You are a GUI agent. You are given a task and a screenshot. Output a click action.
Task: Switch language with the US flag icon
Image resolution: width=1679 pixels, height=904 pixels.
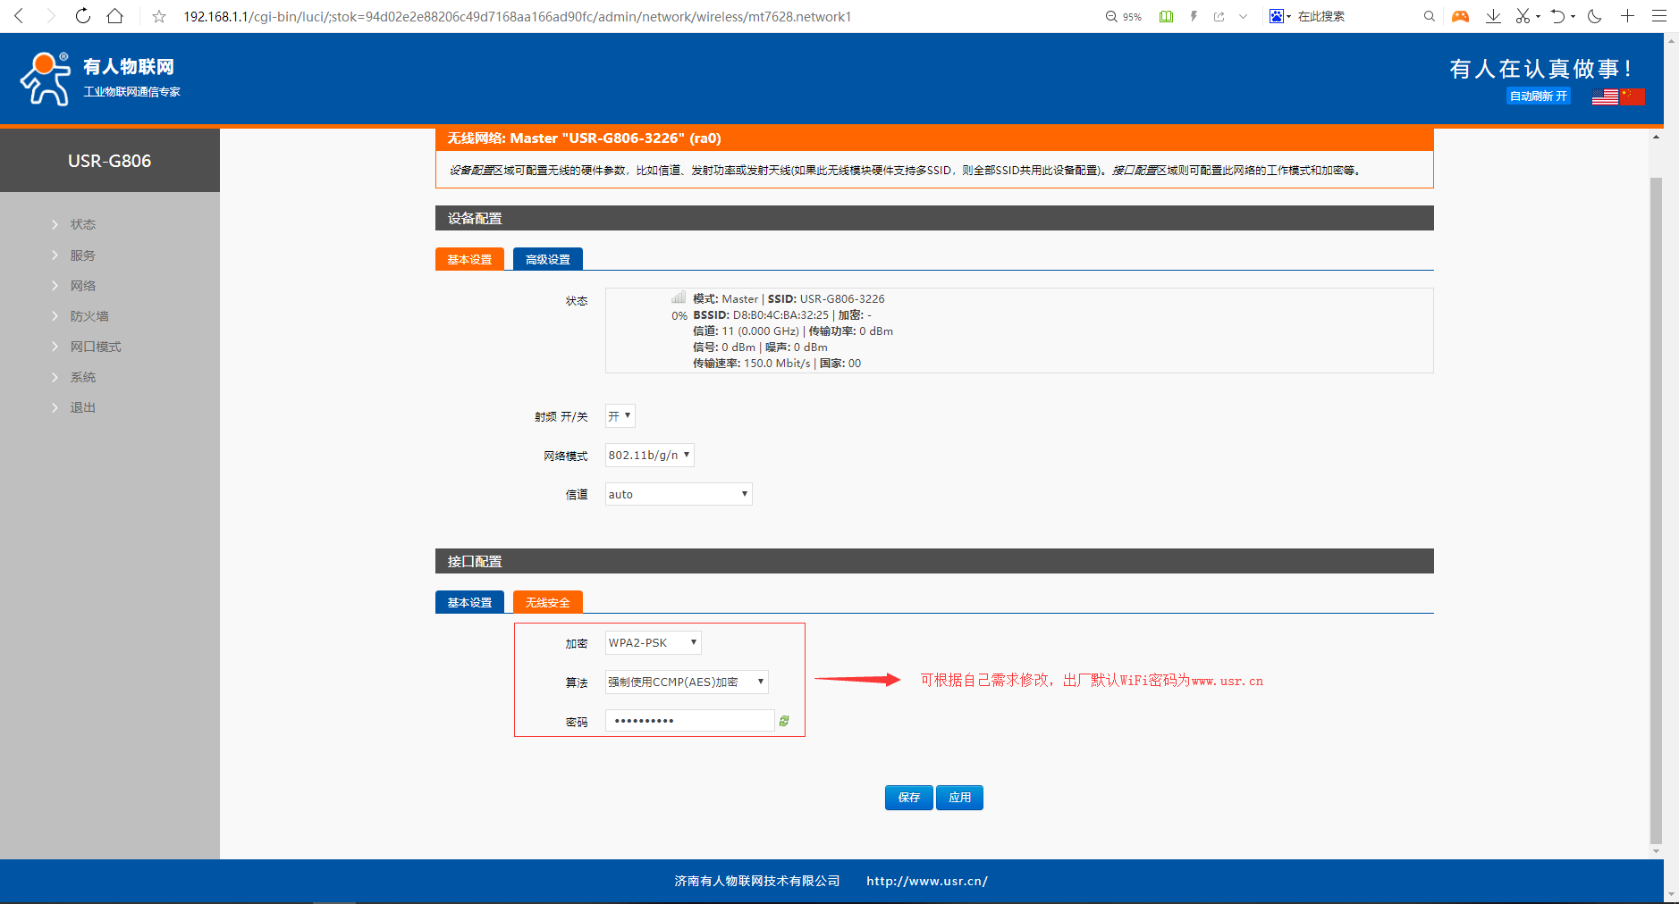click(1605, 96)
